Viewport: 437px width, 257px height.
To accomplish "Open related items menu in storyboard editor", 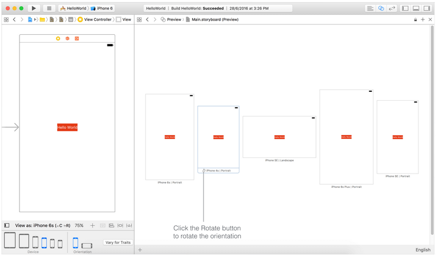I will pos(6,20).
